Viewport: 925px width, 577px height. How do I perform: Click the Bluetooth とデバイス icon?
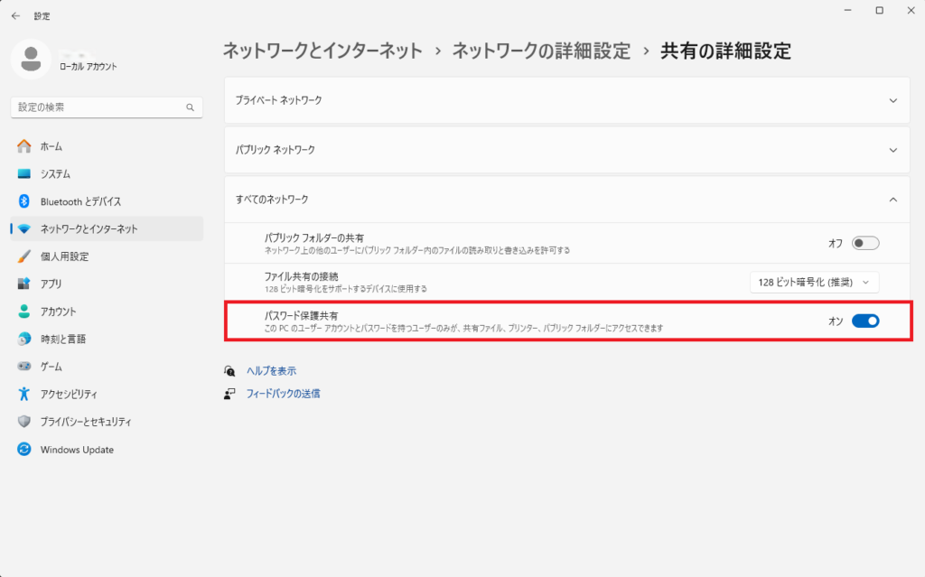pos(24,201)
